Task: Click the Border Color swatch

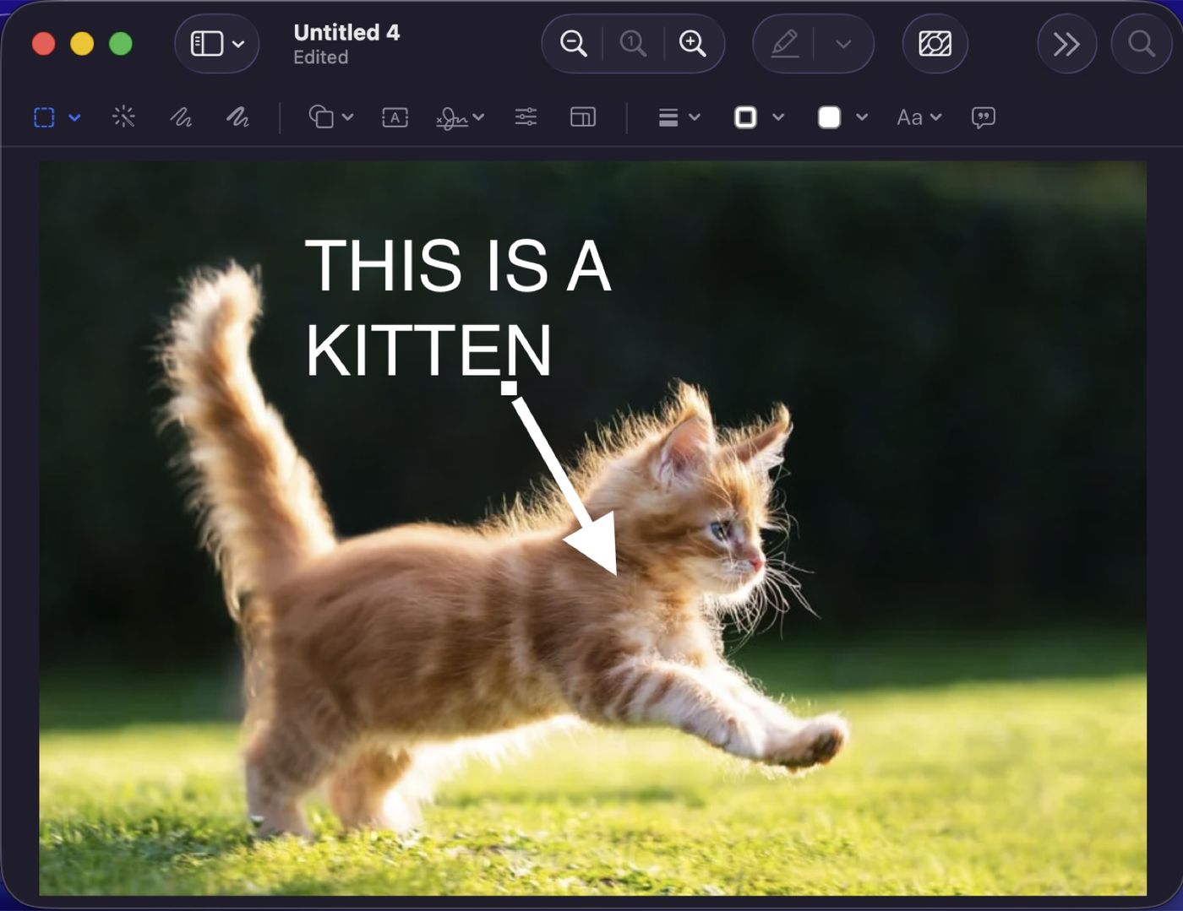Action: coord(745,117)
